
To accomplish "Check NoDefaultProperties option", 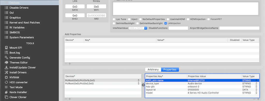I will 140,19.
